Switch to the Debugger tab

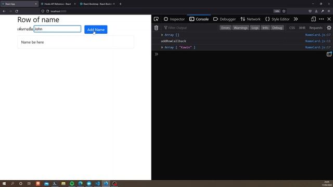224,19
